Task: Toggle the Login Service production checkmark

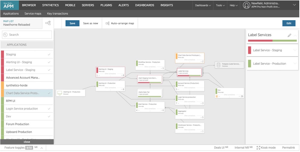Action: click(x=49, y=109)
